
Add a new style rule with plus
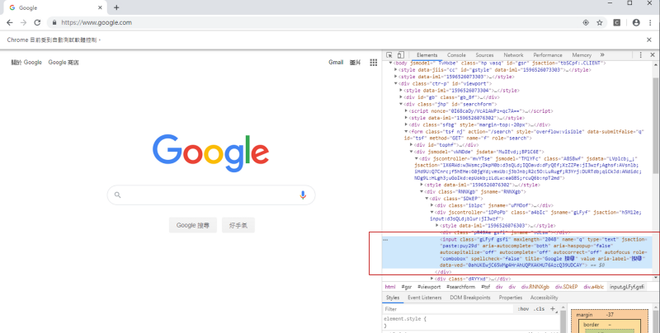pos(553,309)
